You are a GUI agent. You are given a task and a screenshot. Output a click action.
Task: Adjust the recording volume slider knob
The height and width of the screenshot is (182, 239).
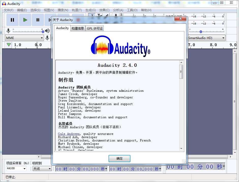tap(43, 32)
